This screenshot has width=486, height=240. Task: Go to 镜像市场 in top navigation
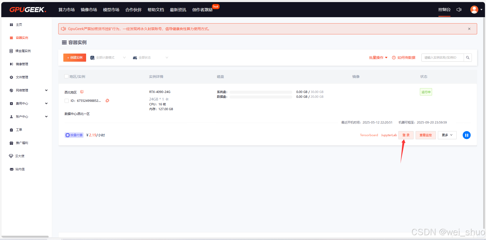coord(89,10)
